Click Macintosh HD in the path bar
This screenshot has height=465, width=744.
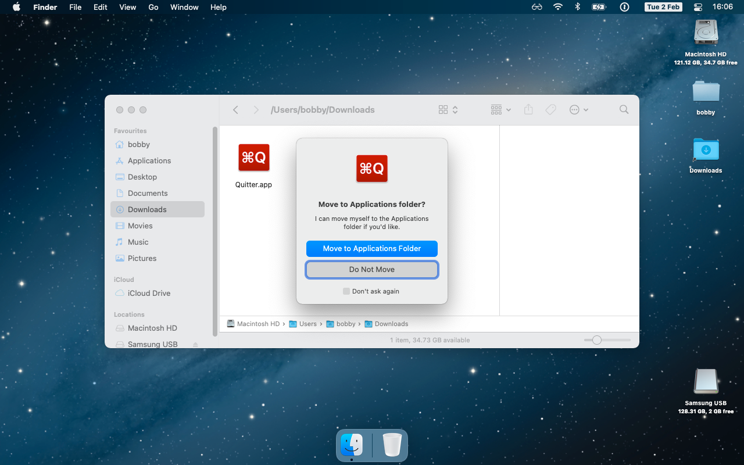(253, 324)
